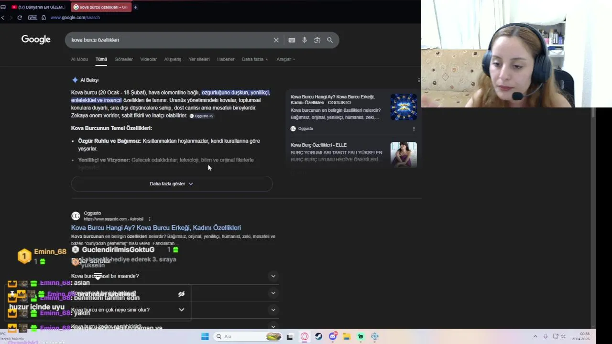The image size is (612, 344).
Task: Open the on-screen keyboard input tool
Action: point(292,40)
